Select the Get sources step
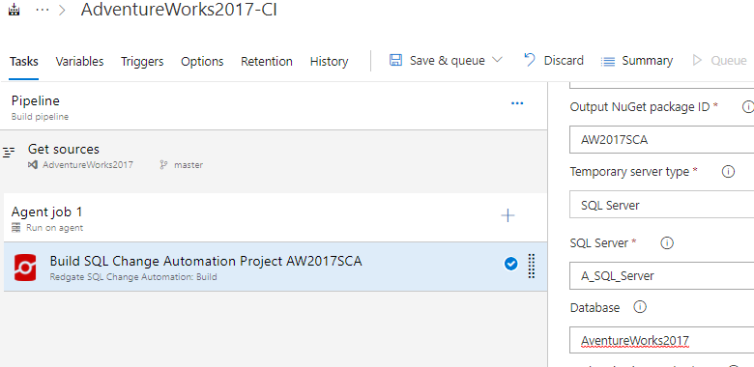The height and width of the screenshot is (367, 754). (274, 156)
